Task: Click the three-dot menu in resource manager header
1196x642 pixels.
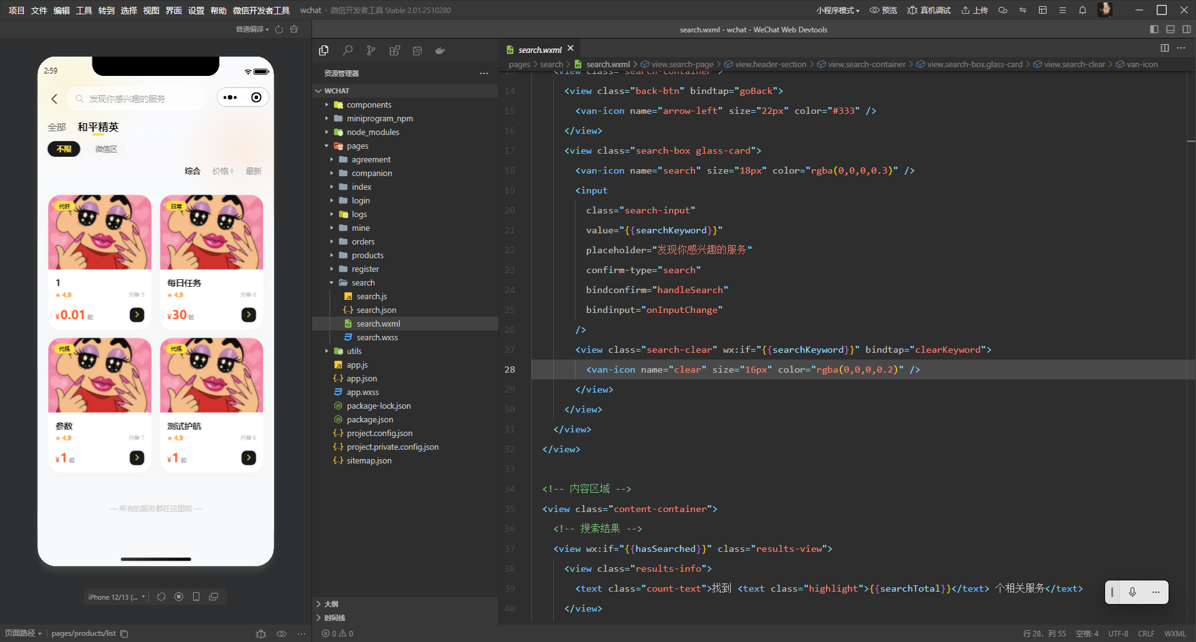Action: [484, 73]
